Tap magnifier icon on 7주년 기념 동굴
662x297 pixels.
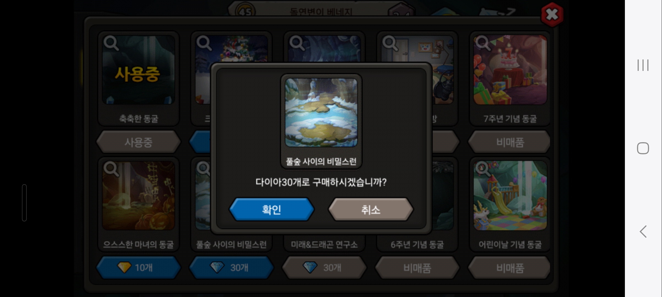(483, 43)
